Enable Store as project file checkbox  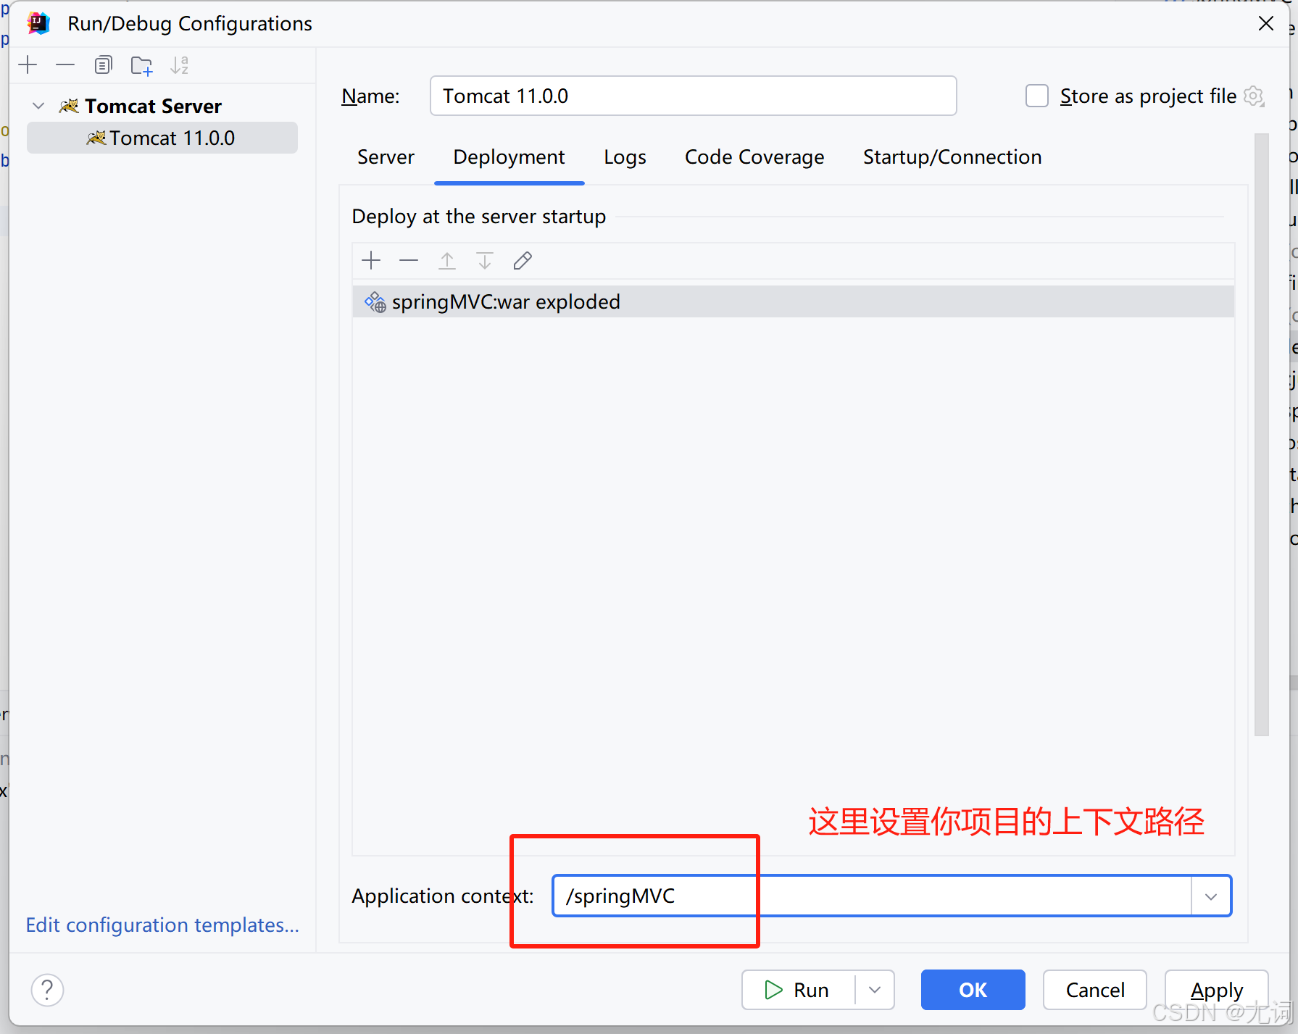pos(1037,96)
